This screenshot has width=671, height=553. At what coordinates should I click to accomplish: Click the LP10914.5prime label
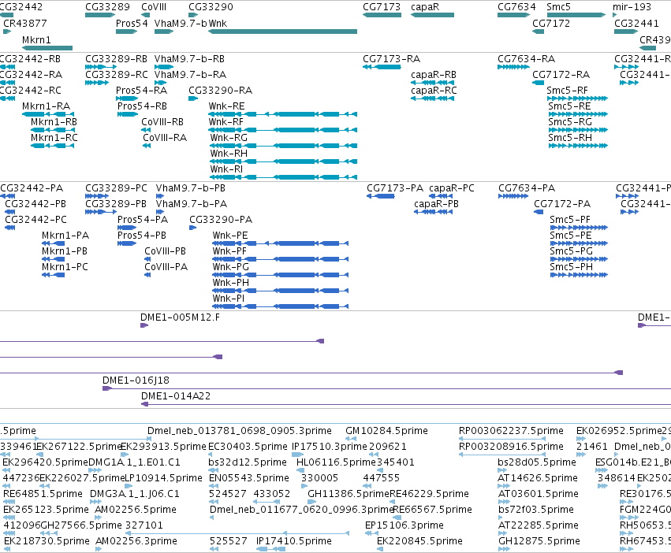tap(163, 477)
